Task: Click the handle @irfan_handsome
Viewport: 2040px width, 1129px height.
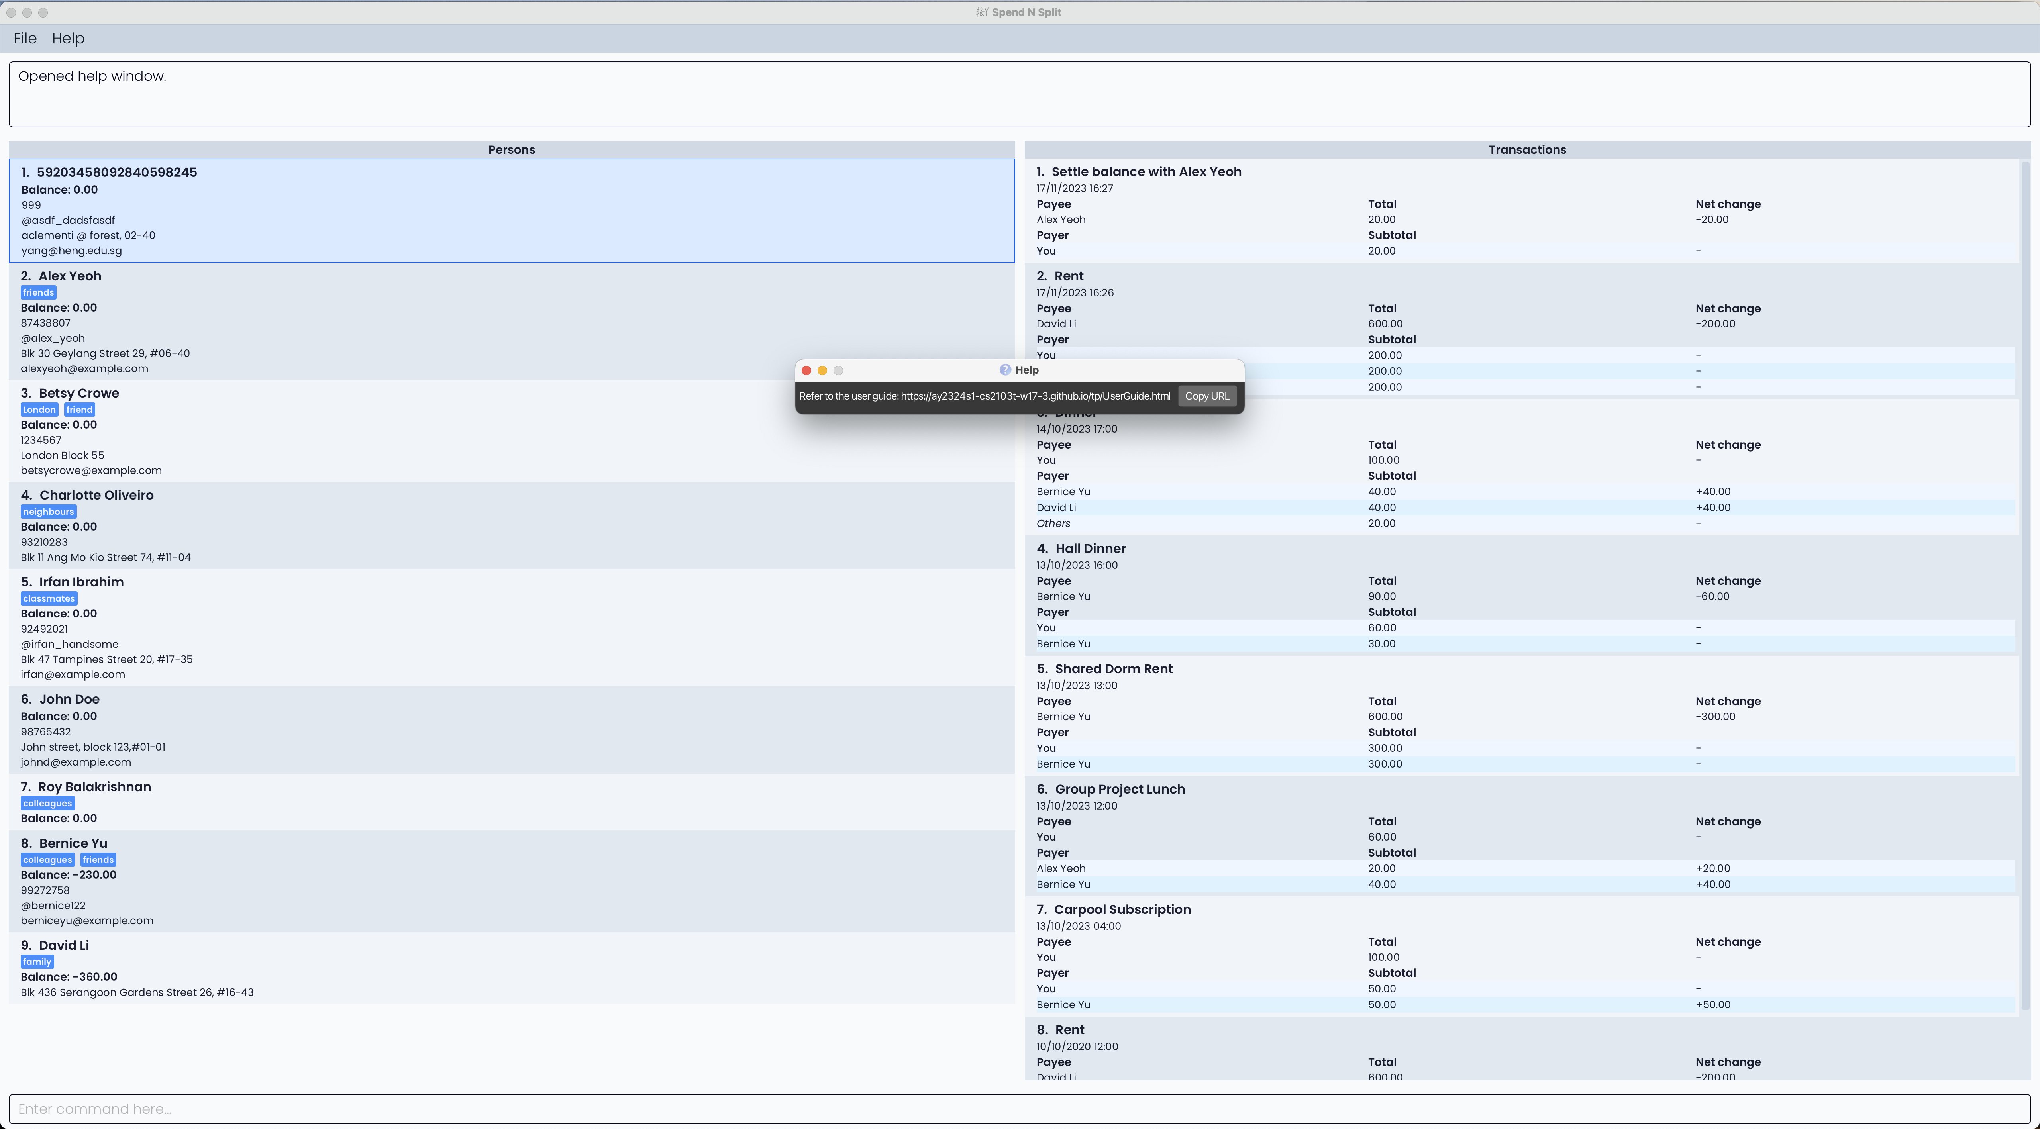Action: point(70,644)
